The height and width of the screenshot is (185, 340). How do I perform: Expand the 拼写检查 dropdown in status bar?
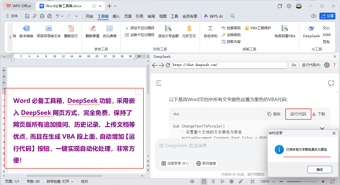72,182
